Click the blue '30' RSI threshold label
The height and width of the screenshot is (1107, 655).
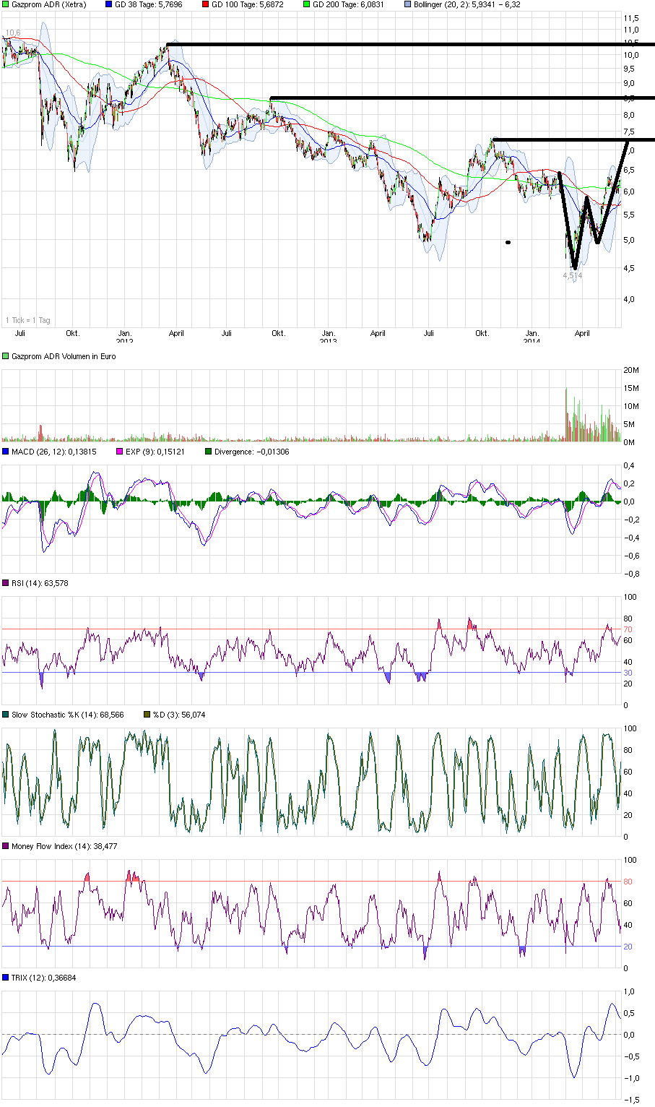pyautogui.click(x=628, y=673)
